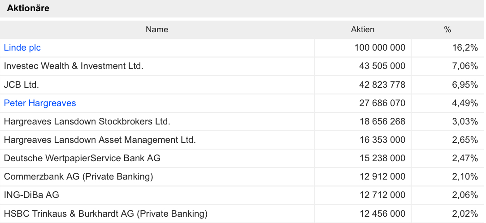The width and height of the screenshot is (486, 223).
Task: Click Commerzbank AG (Private Banking) name
Action: click(x=78, y=176)
